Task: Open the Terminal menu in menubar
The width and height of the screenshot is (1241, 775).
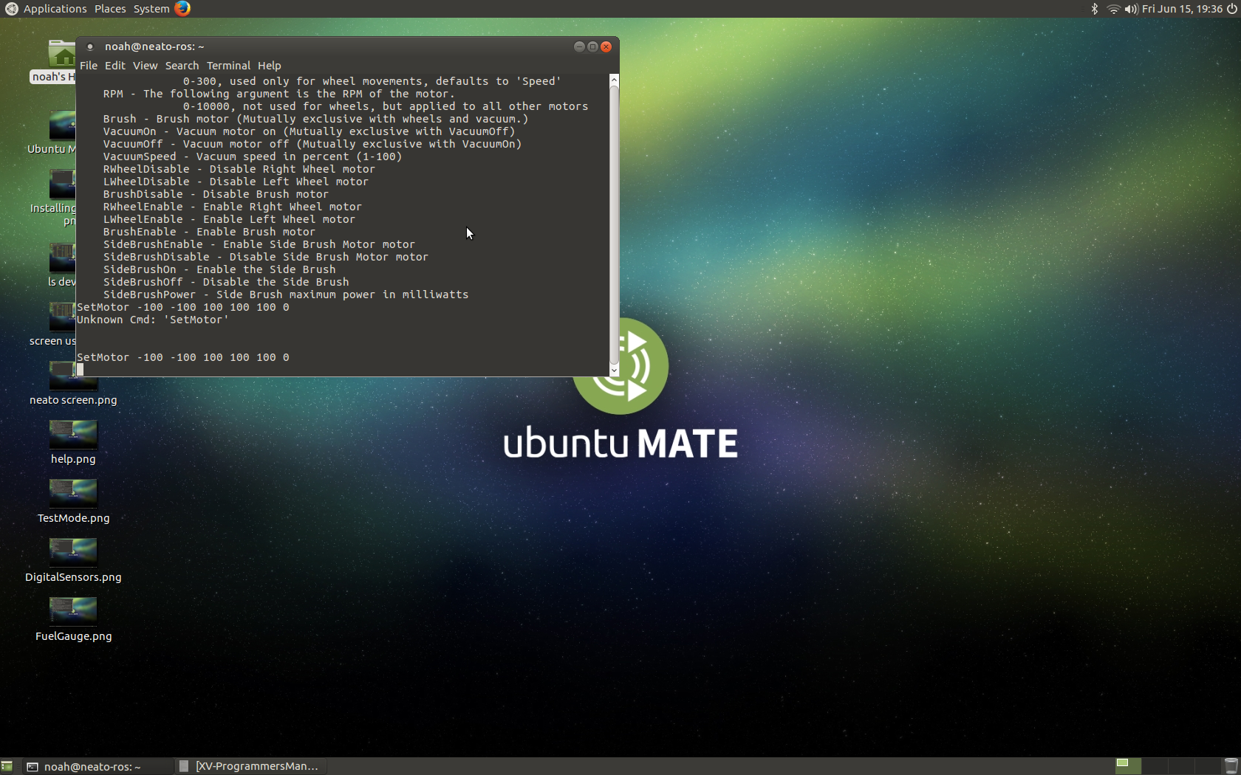Action: pyautogui.click(x=228, y=66)
